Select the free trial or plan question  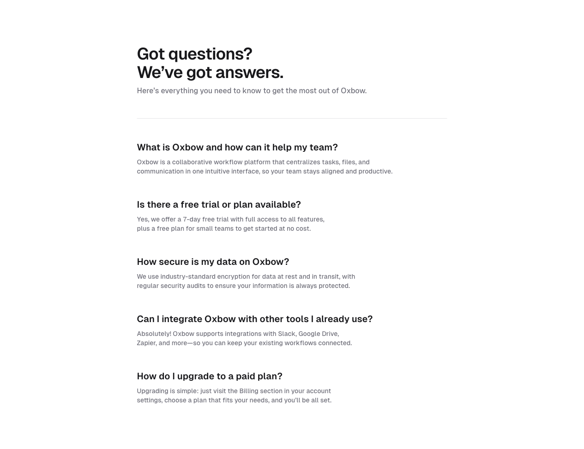[x=218, y=204]
